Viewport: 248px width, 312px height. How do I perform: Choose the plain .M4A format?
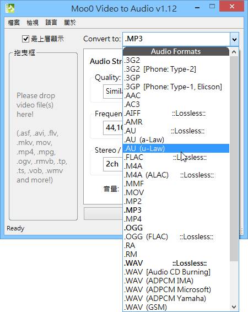pyautogui.click(x=176, y=166)
